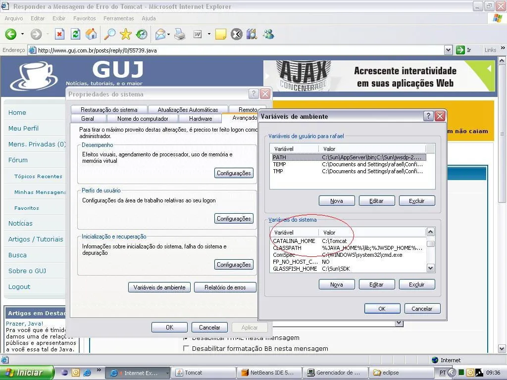Switch to Geral tab

click(88, 119)
